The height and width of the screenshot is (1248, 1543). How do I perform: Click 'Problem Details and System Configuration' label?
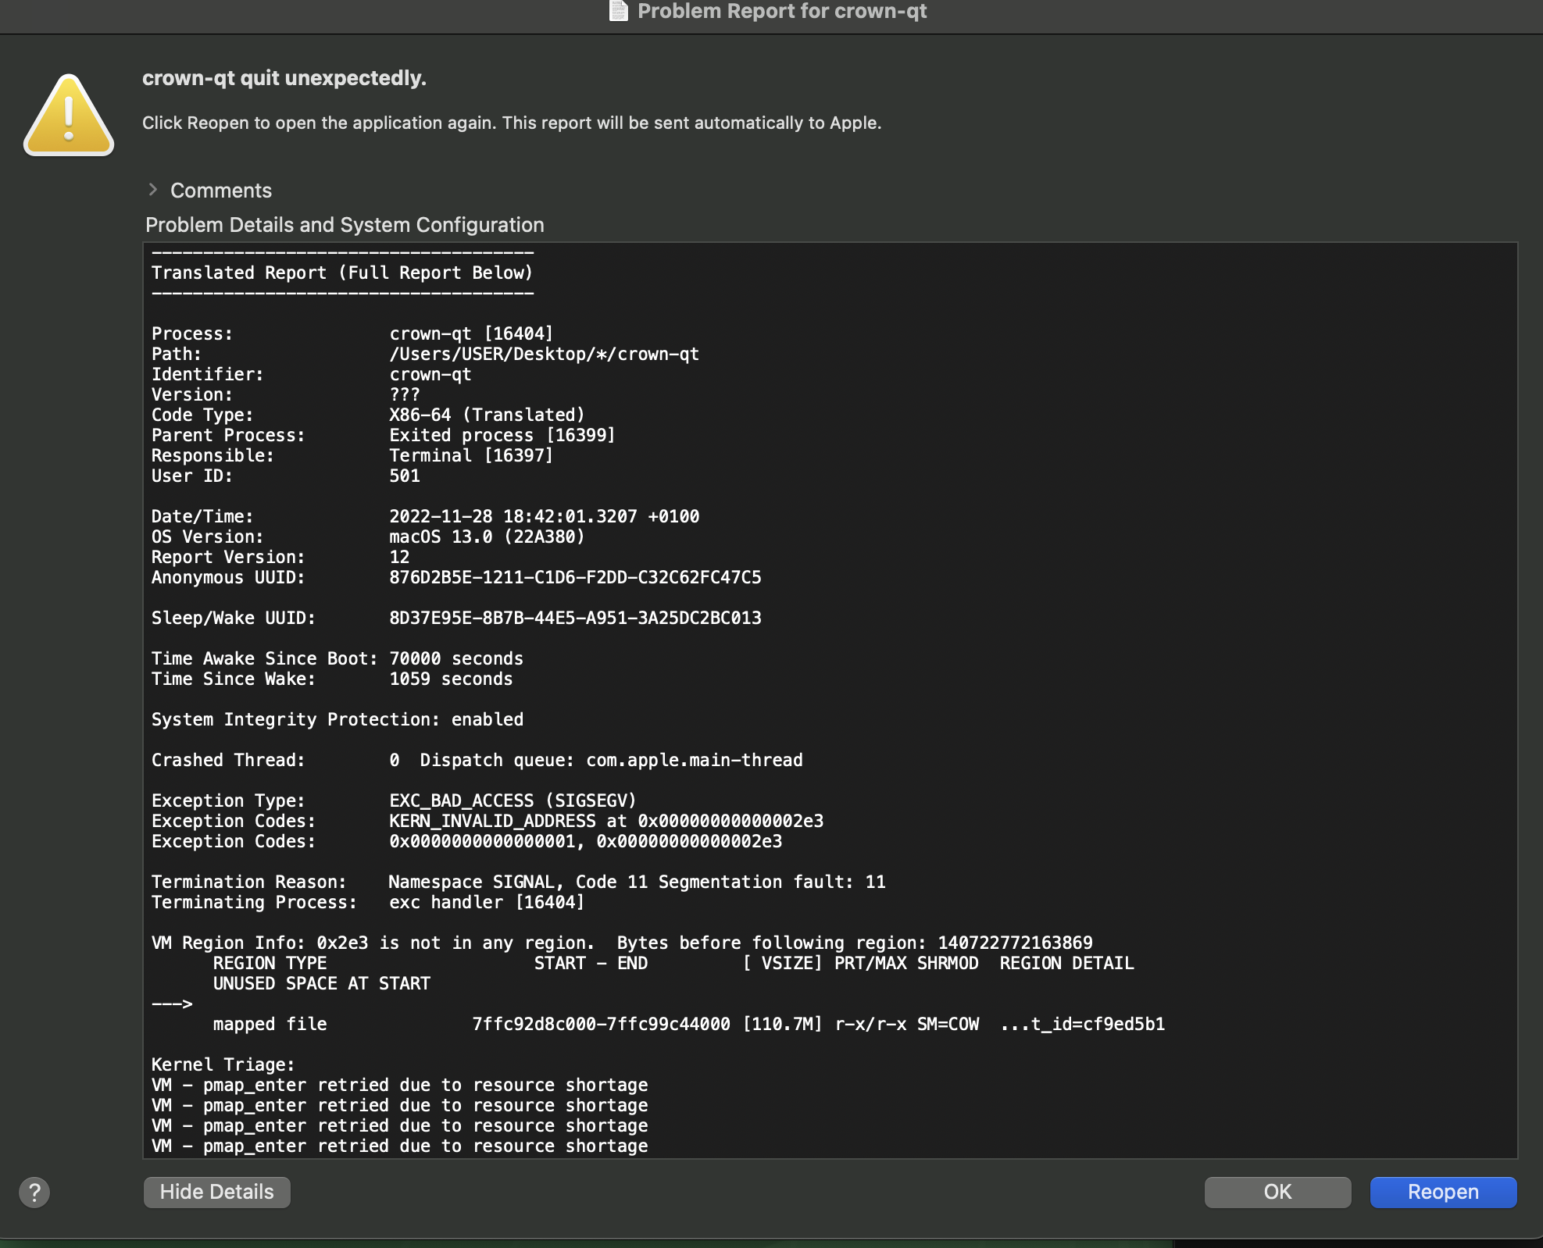tap(345, 225)
